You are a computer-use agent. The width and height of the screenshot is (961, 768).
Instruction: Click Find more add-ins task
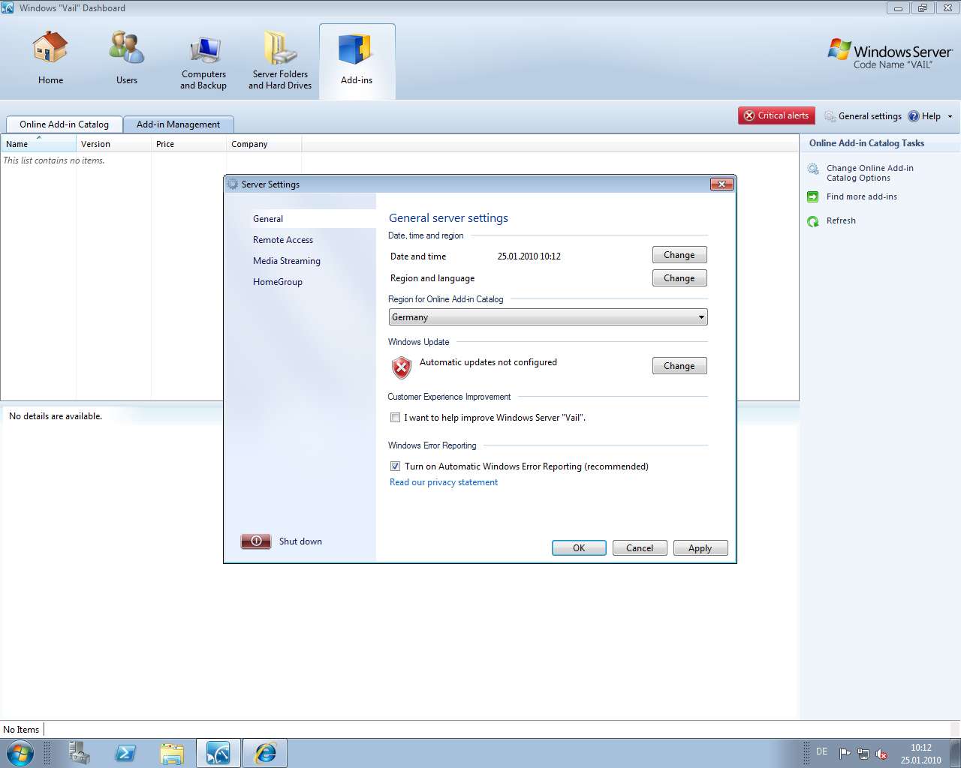point(861,196)
